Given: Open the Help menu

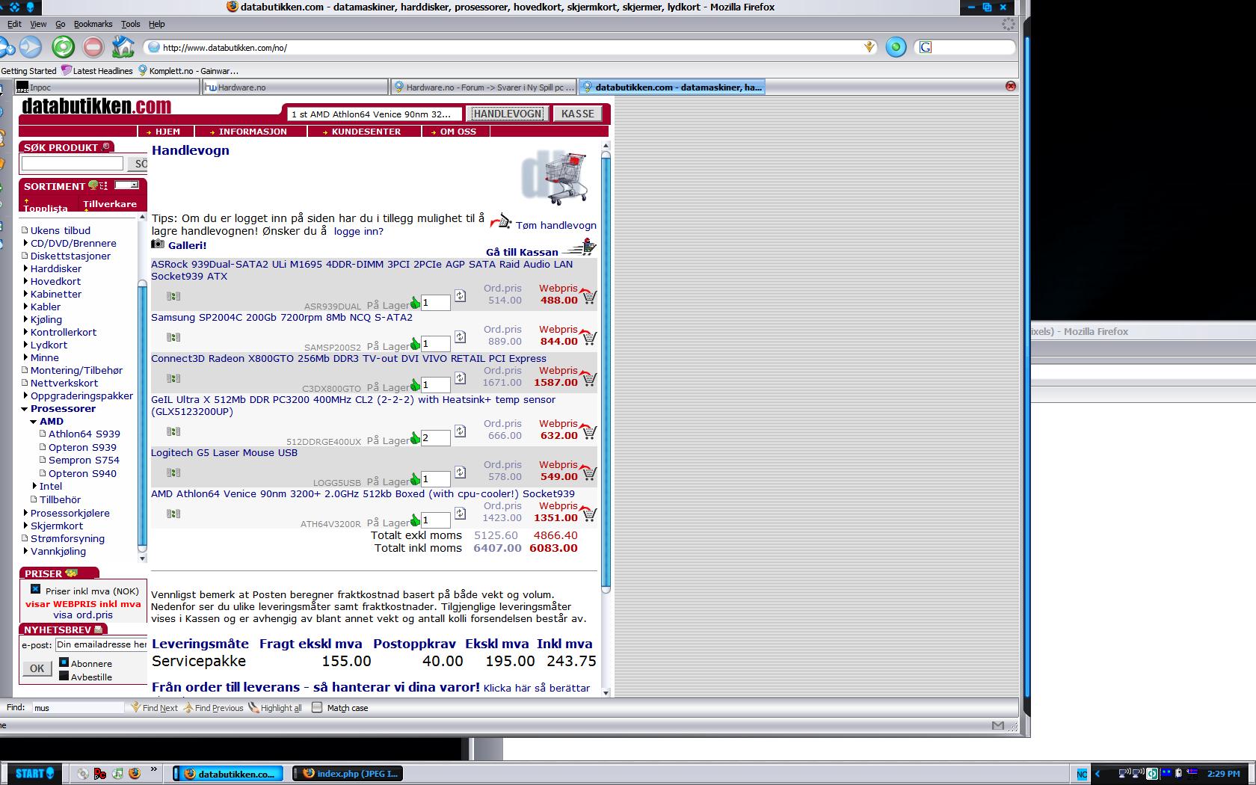Looking at the screenshot, I should click(x=156, y=24).
